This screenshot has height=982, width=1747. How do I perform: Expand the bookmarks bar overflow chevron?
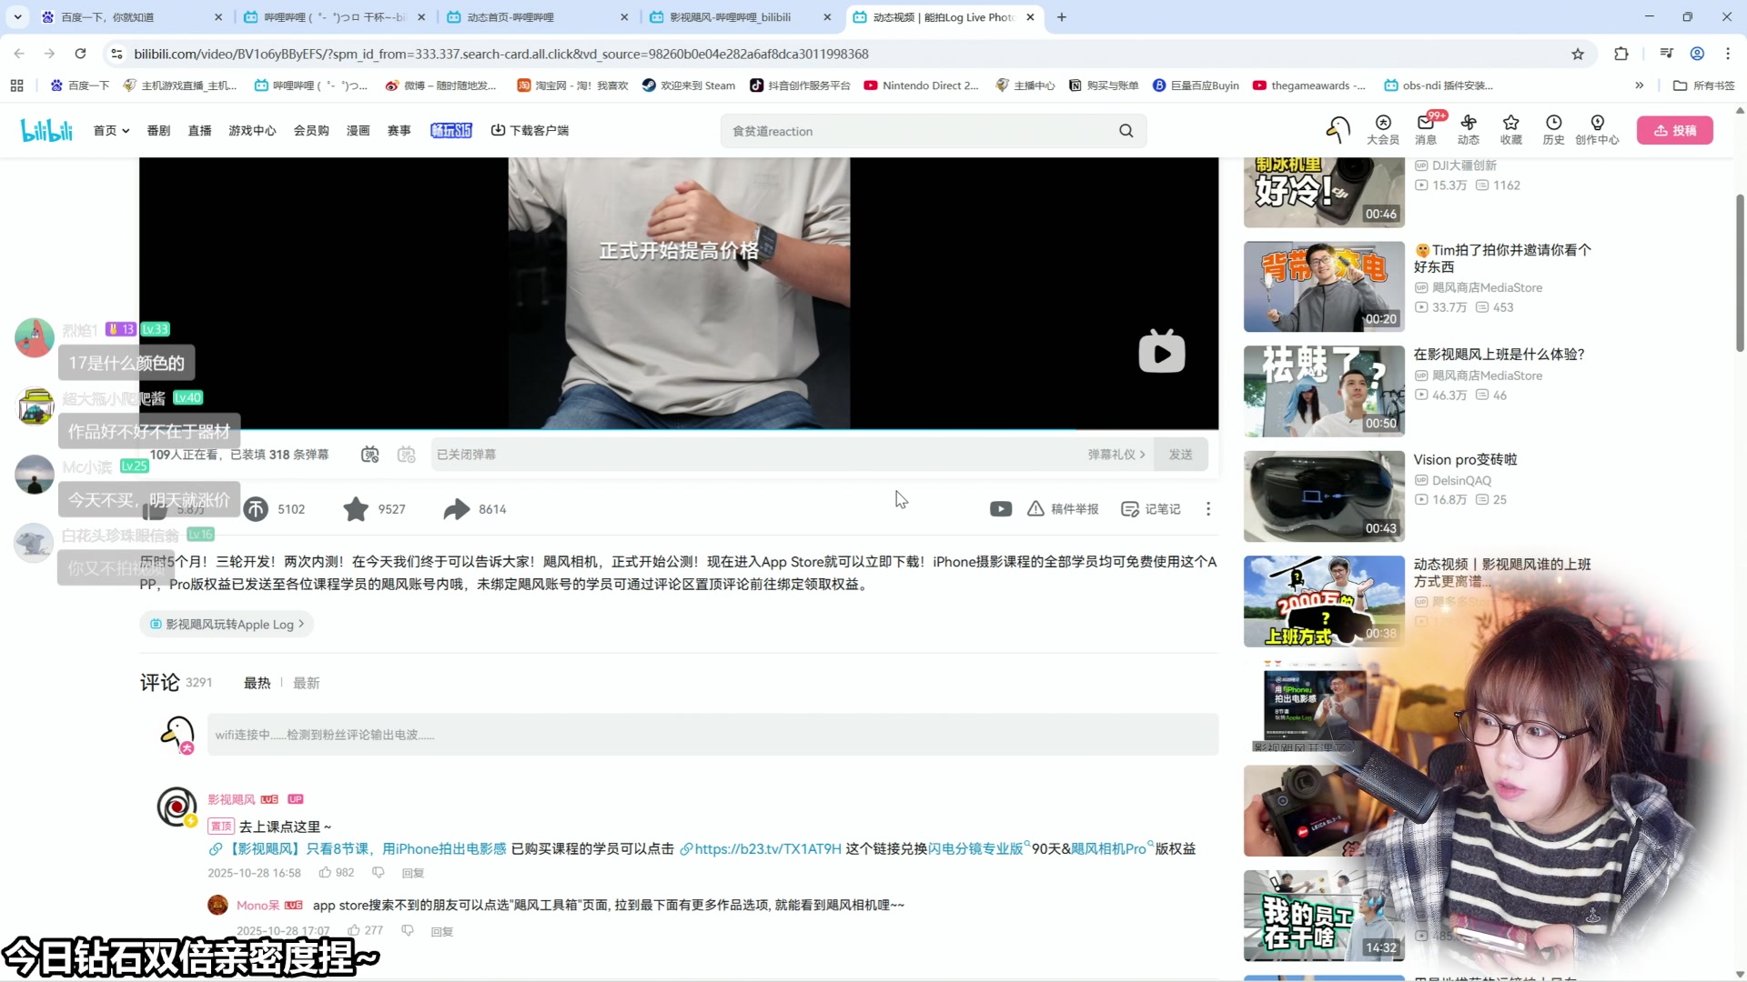tap(1641, 85)
